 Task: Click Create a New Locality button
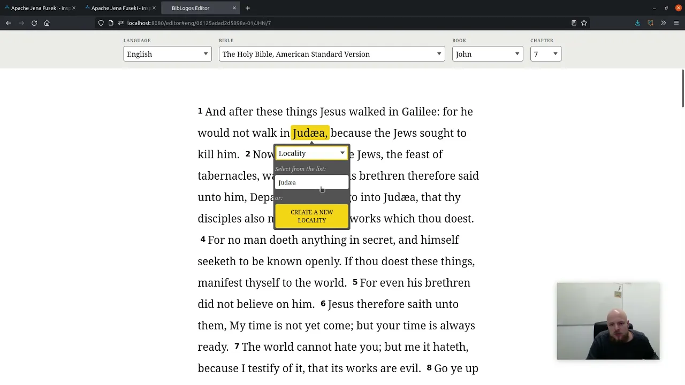[x=311, y=216]
